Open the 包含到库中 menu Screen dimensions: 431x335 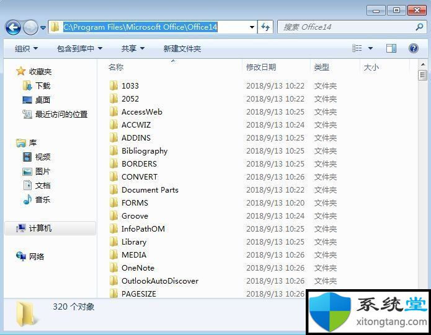[80, 48]
